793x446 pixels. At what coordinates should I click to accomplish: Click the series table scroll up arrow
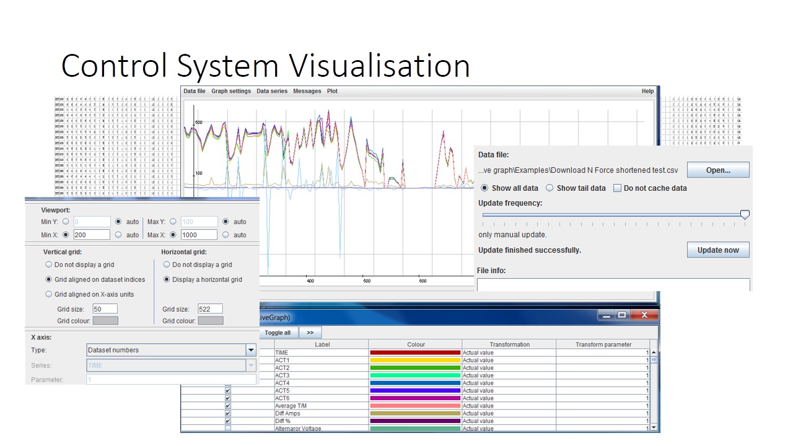coord(653,352)
